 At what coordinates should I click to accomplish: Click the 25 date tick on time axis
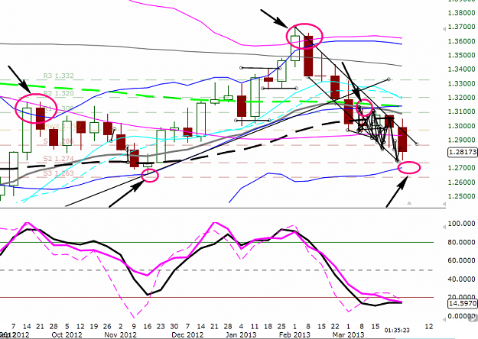pyautogui.click(x=281, y=327)
